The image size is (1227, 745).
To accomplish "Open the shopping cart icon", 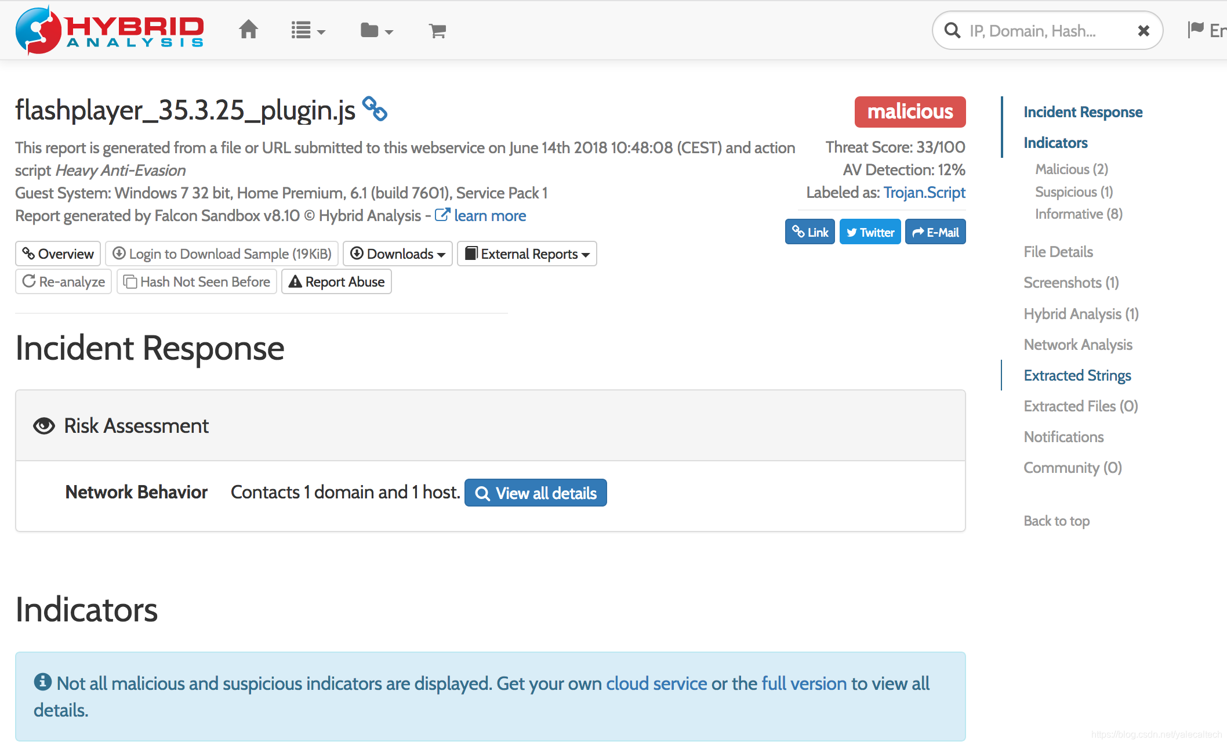I will pos(437,31).
